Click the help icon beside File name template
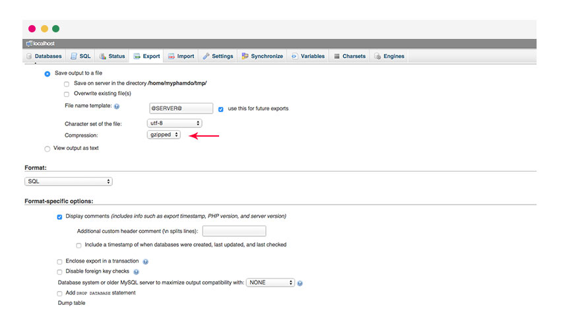 [117, 106]
